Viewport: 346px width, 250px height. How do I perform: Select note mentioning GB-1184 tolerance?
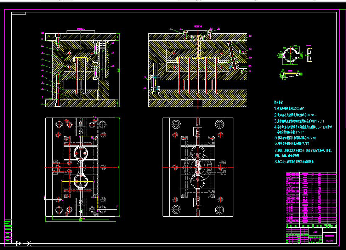click(x=303, y=130)
